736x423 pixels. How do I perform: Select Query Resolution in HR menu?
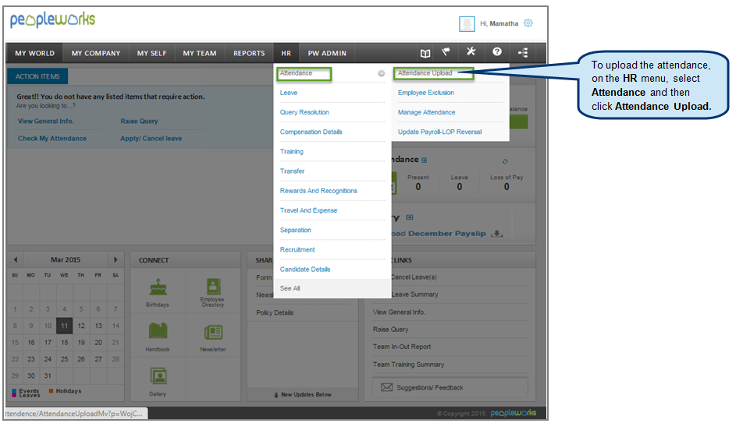pyautogui.click(x=304, y=112)
